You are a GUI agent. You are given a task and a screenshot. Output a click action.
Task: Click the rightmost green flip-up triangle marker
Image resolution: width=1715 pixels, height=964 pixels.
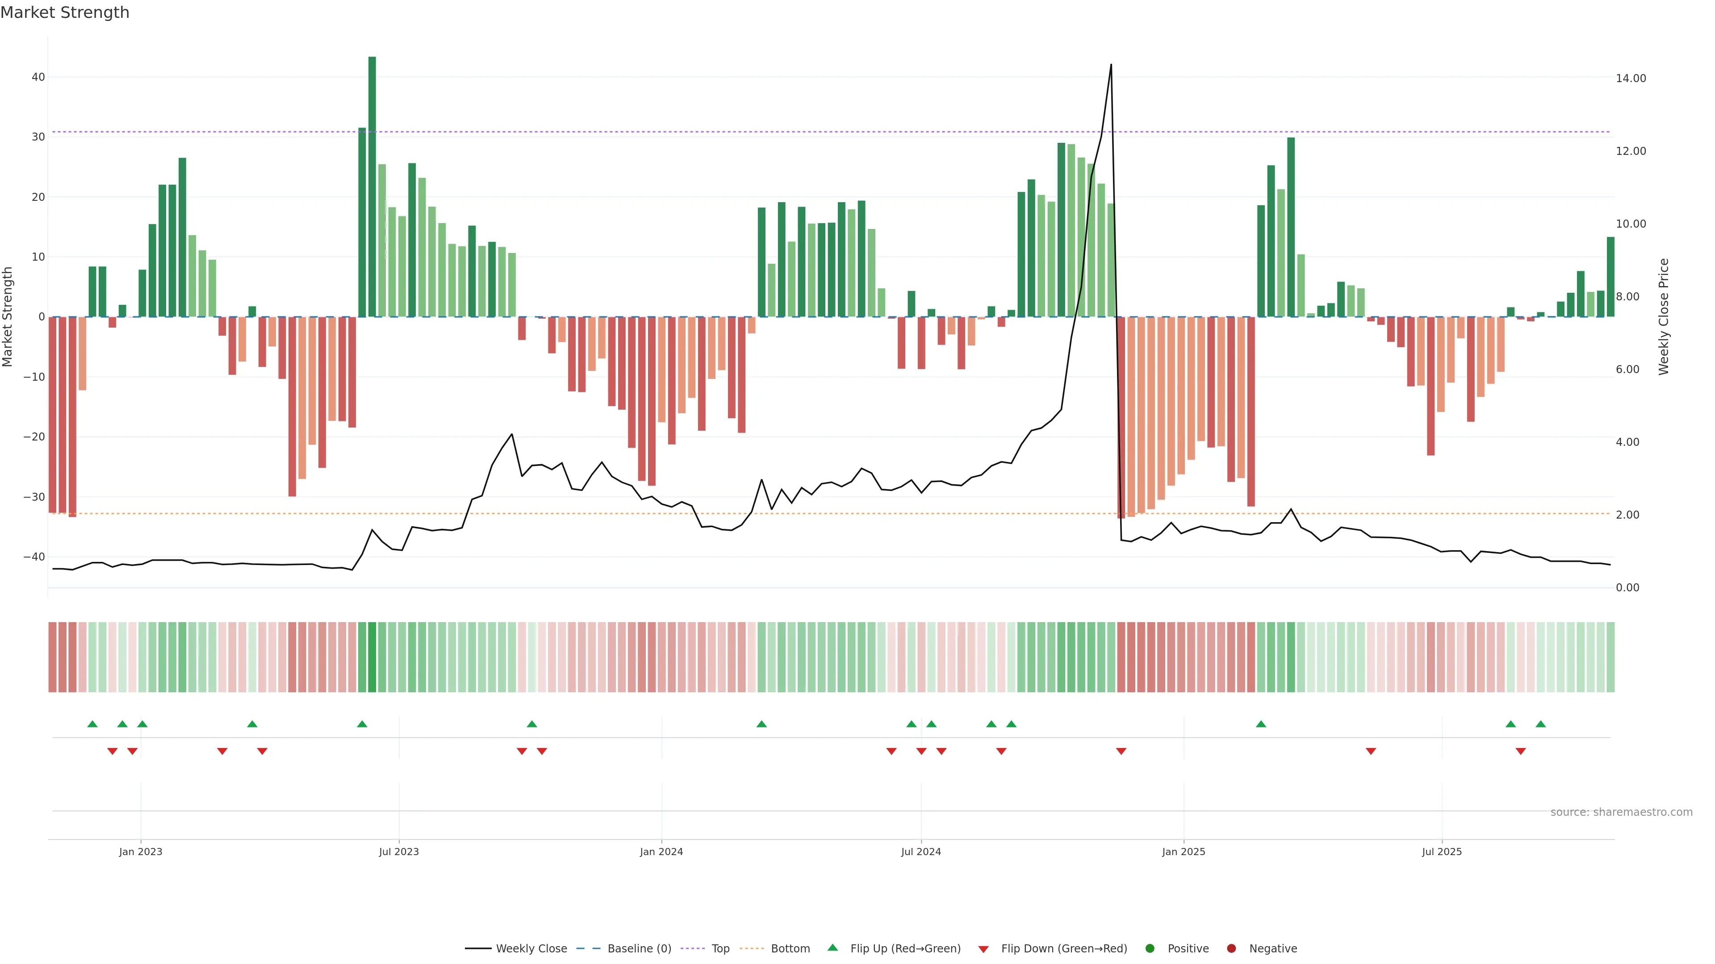(x=1540, y=724)
